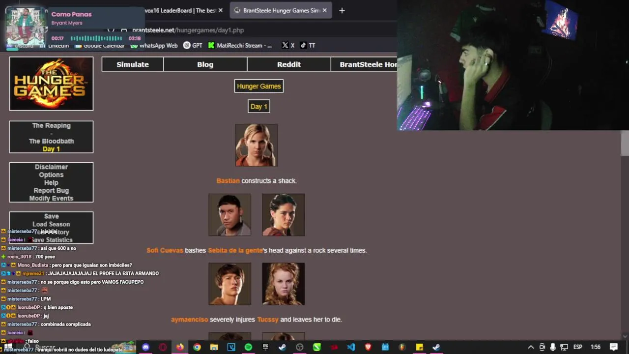Open Epic Games Launcher from the taskbar

click(265, 347)
